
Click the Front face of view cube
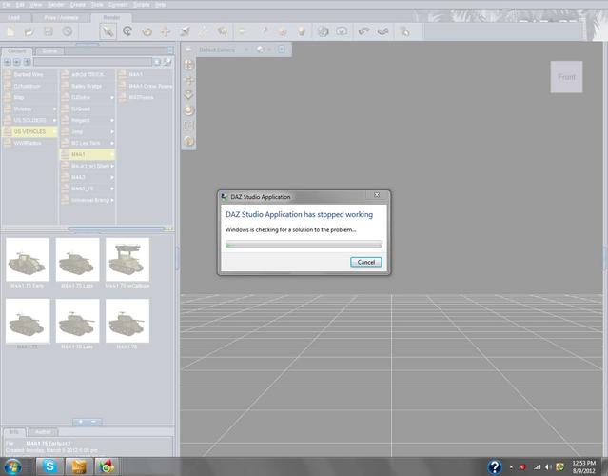pos(566,77)
